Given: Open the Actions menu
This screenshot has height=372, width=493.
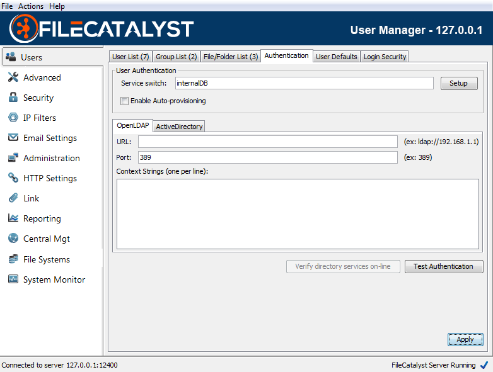Looking at the screenshot, I should pyautogui.click(x=31, y=6).
